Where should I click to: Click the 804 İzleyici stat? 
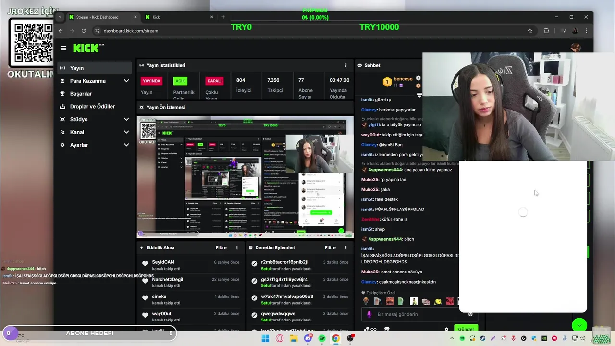pos(244,85)
